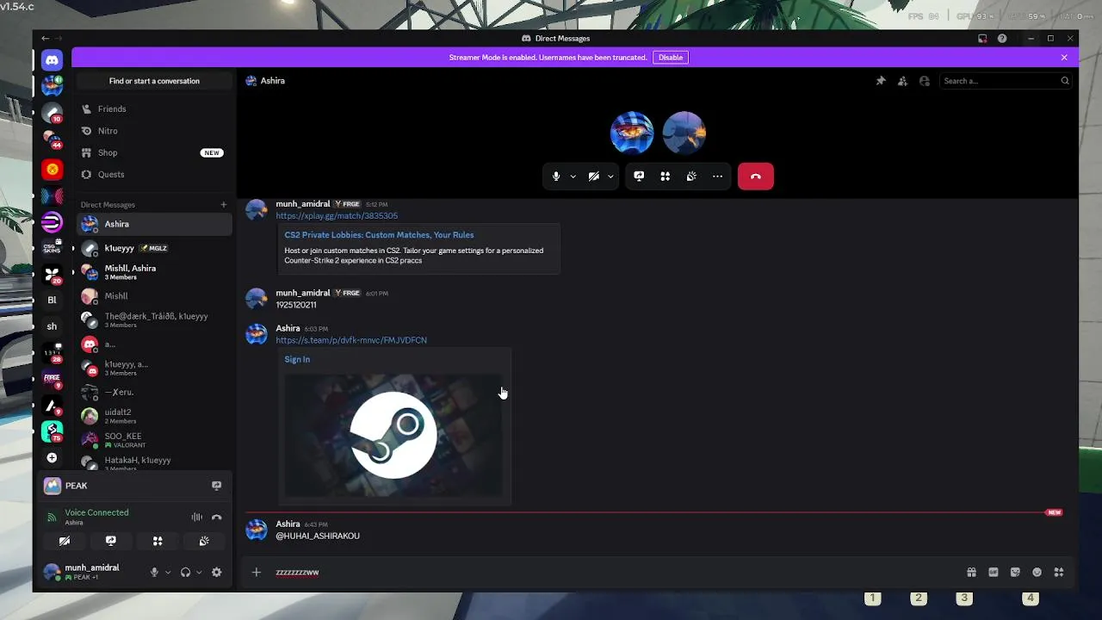This screenshot has width=1102, height=620.
Task: Open uidalt2 group chat
Action: (154, 416)
